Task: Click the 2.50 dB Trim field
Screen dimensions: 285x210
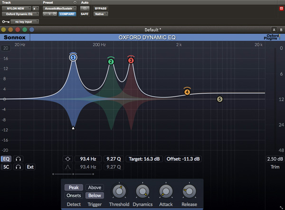Action: point(275,159)
